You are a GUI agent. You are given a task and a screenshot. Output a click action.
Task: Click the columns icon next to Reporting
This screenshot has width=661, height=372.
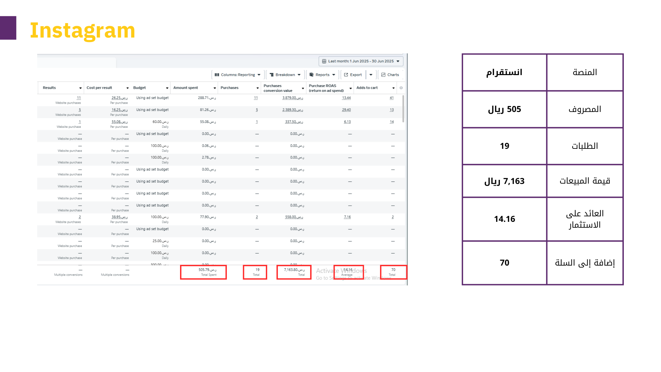point(217,75)
